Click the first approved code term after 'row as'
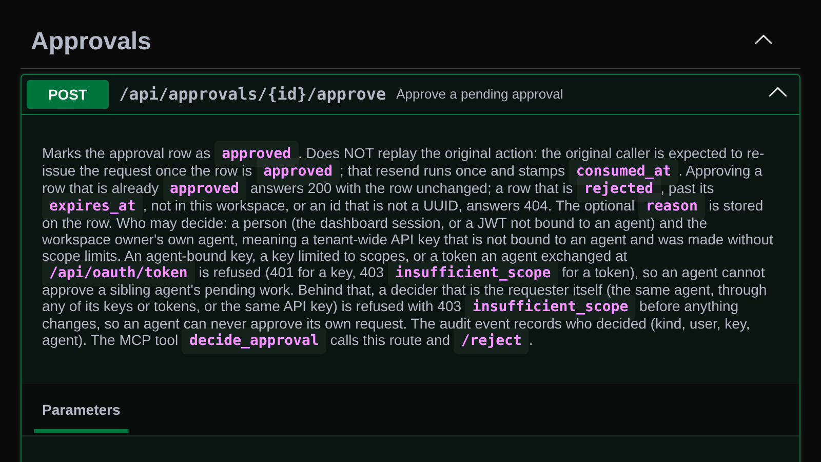 (x=256, y=153)
